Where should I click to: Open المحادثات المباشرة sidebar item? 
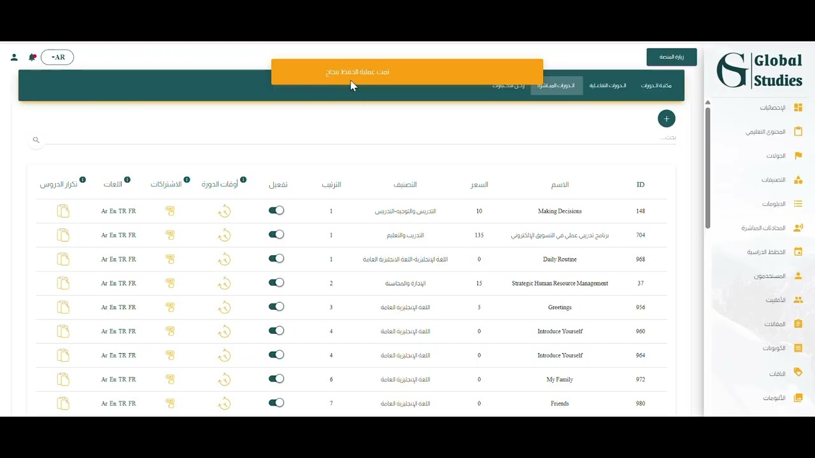pyautogui.click(x=772, y=228)
